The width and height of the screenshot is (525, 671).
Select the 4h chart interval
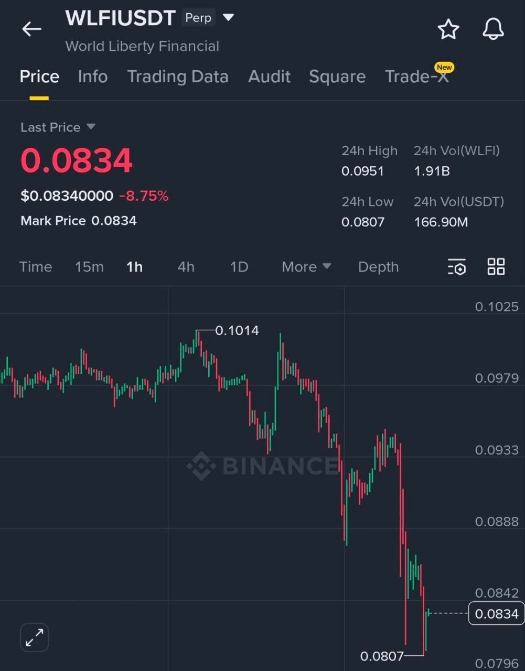click(x=186, y=267)
